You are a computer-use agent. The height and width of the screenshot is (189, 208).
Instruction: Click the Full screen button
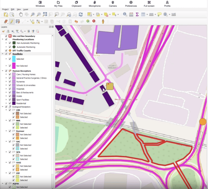149,4
